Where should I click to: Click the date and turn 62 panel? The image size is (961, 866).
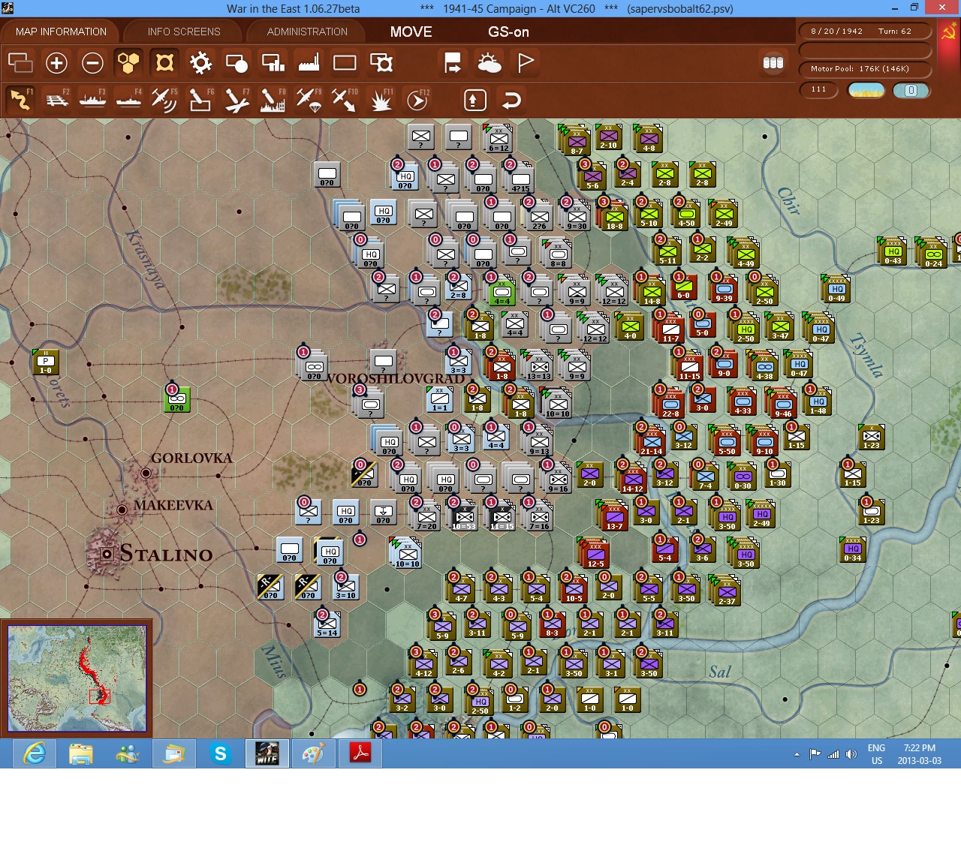(865, 32)
